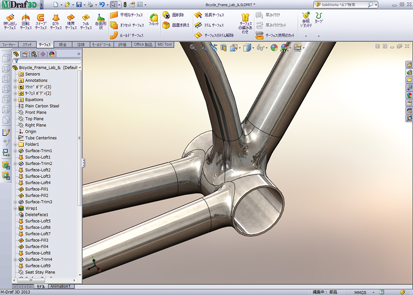Screen dimensions: 413x295
Task: Switch to the MD Tool tab
Action: coord(165,45)
